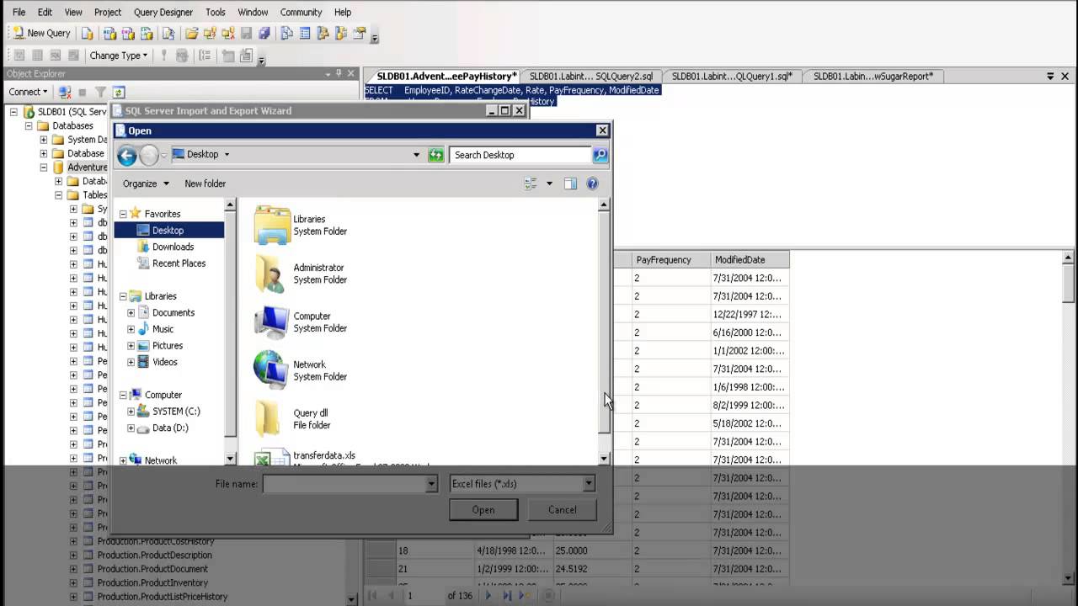Click the Save disk icon in toolbar
The height and width of the screenshot is (606, 1078).
pyautogui.click(x=246, y=34)
